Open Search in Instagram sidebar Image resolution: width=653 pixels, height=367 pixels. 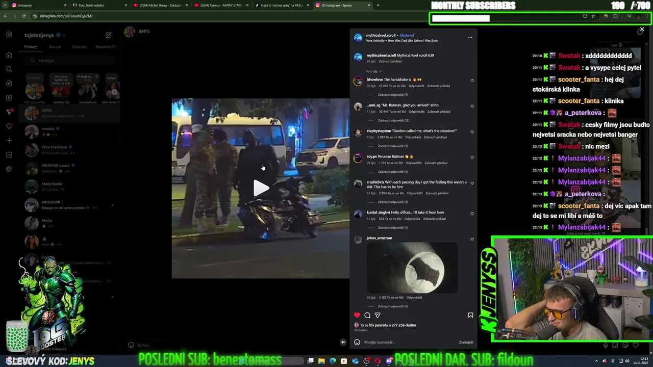point(9,69)
